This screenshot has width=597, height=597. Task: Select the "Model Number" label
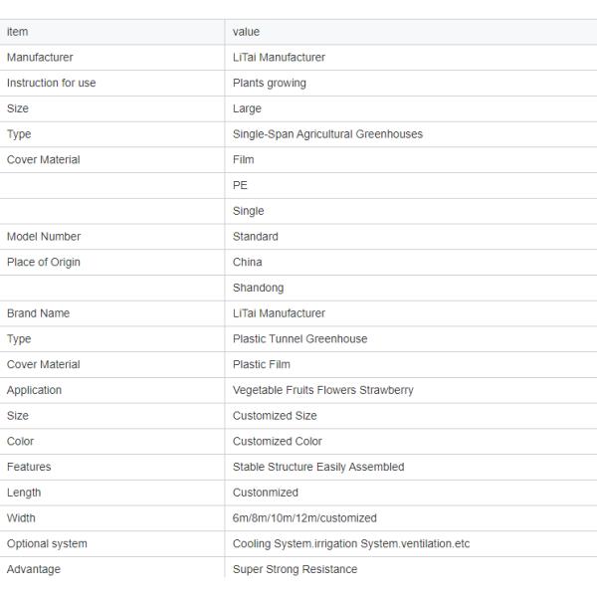coord(44,237)
